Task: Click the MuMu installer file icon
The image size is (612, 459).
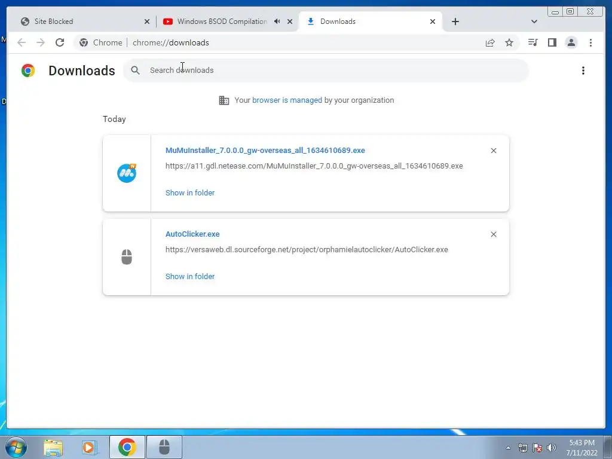Action: (127, 173)
